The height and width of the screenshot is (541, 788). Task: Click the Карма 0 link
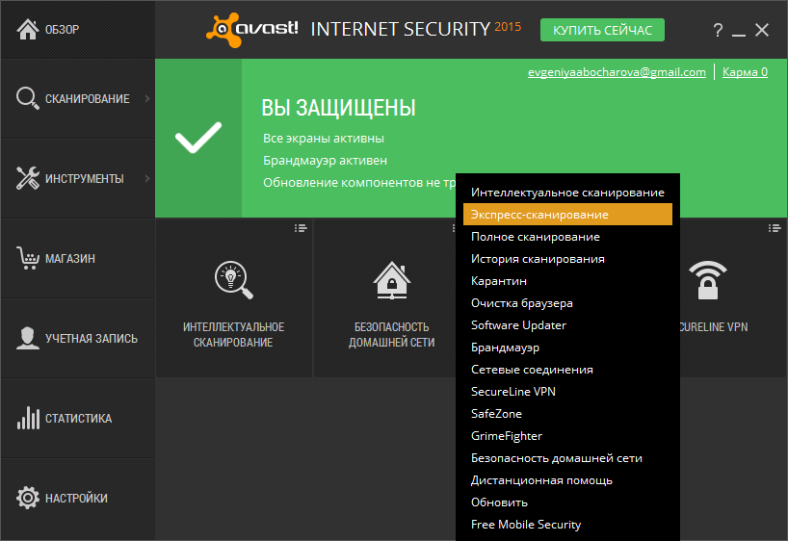(746, 72)
